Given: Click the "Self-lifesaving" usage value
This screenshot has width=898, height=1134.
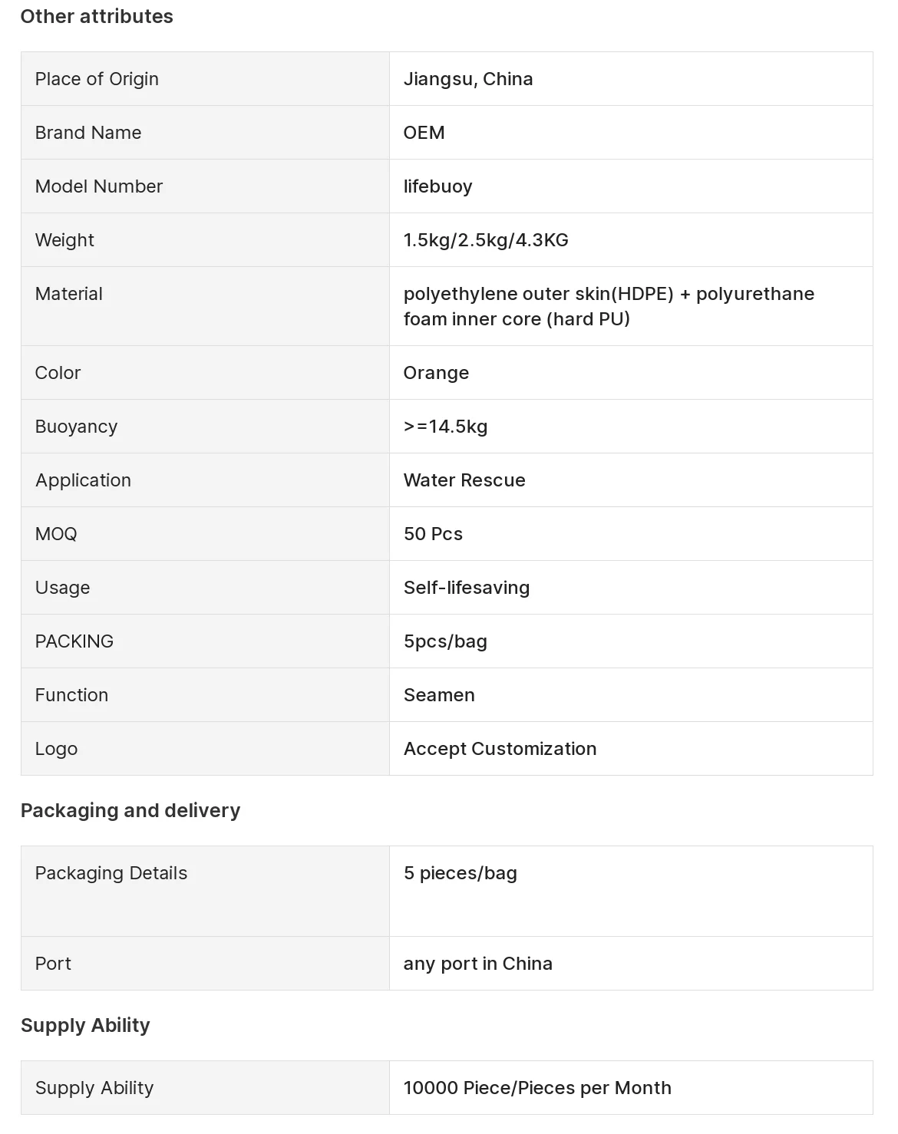Looking at the screenshot, I should [x=467, y=588].
